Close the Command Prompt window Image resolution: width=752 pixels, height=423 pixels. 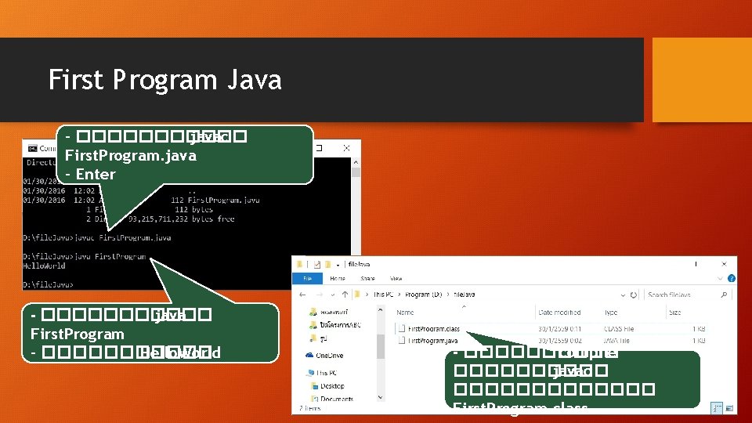[x=346, y=148]
